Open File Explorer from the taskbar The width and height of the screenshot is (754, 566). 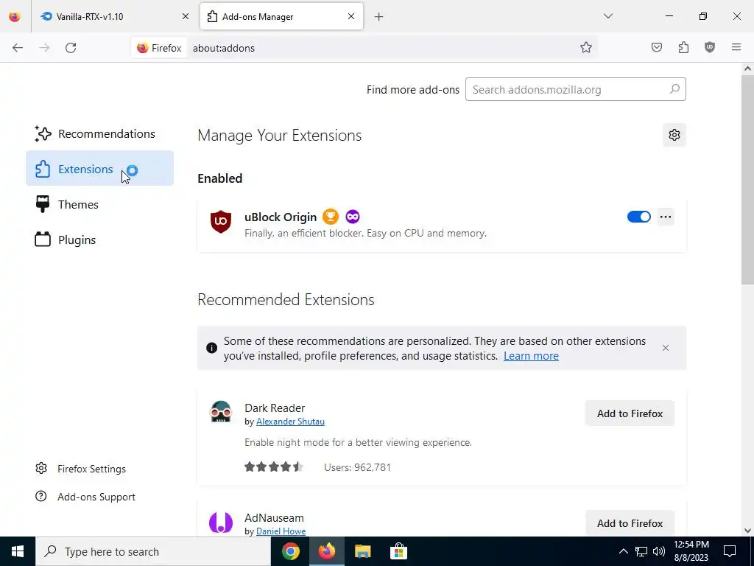(x=362, y=551)
